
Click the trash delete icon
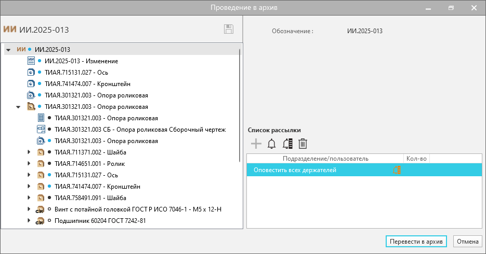[x=303, y=144]
